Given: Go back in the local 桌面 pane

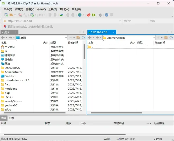Looking at the screenshot, I should [x=3, y=37].
